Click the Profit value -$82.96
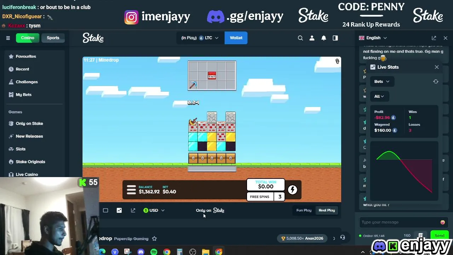The image size is (453, 255). click(x=382, y=118)
